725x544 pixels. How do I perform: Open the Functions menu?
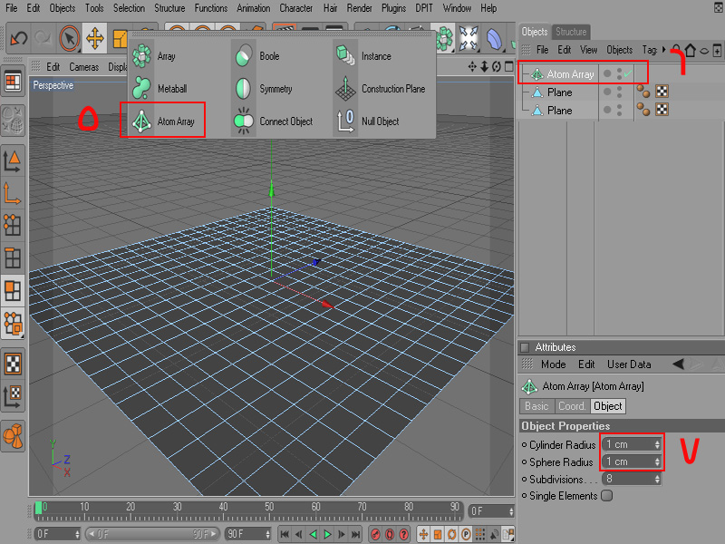pos(211,8)
